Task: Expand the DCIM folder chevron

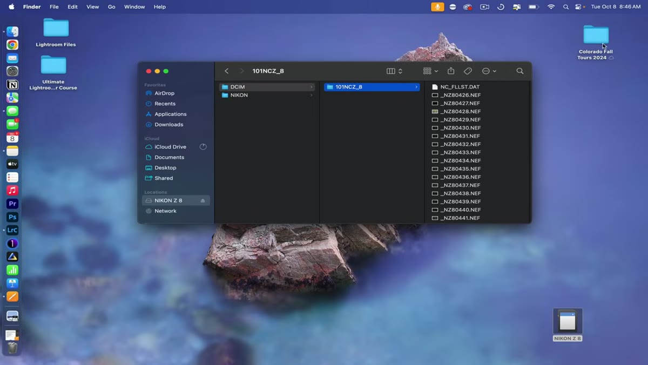Action: (x=312, y=87)
